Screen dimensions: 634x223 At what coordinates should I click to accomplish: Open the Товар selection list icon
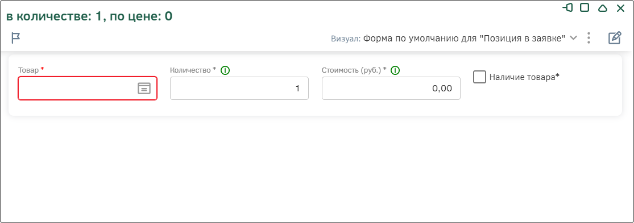click(x=144, y=88)
